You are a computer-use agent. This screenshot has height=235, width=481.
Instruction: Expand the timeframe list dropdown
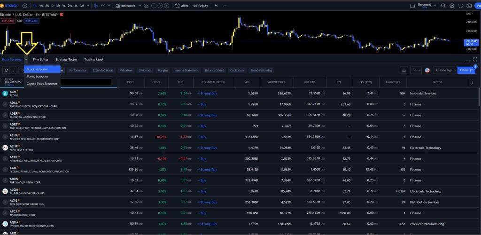click(88, 6)
